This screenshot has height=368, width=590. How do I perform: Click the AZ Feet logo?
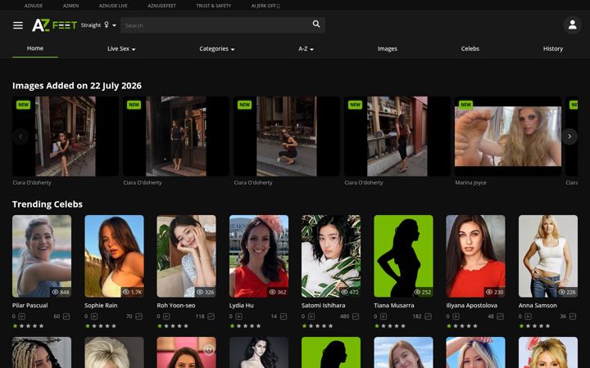tap(55, 25)
